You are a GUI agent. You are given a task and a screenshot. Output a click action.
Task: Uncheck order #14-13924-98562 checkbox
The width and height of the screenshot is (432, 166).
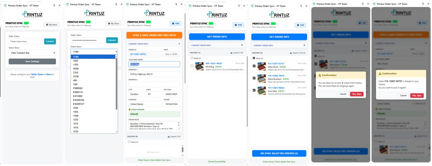click(x=254, y=90)
